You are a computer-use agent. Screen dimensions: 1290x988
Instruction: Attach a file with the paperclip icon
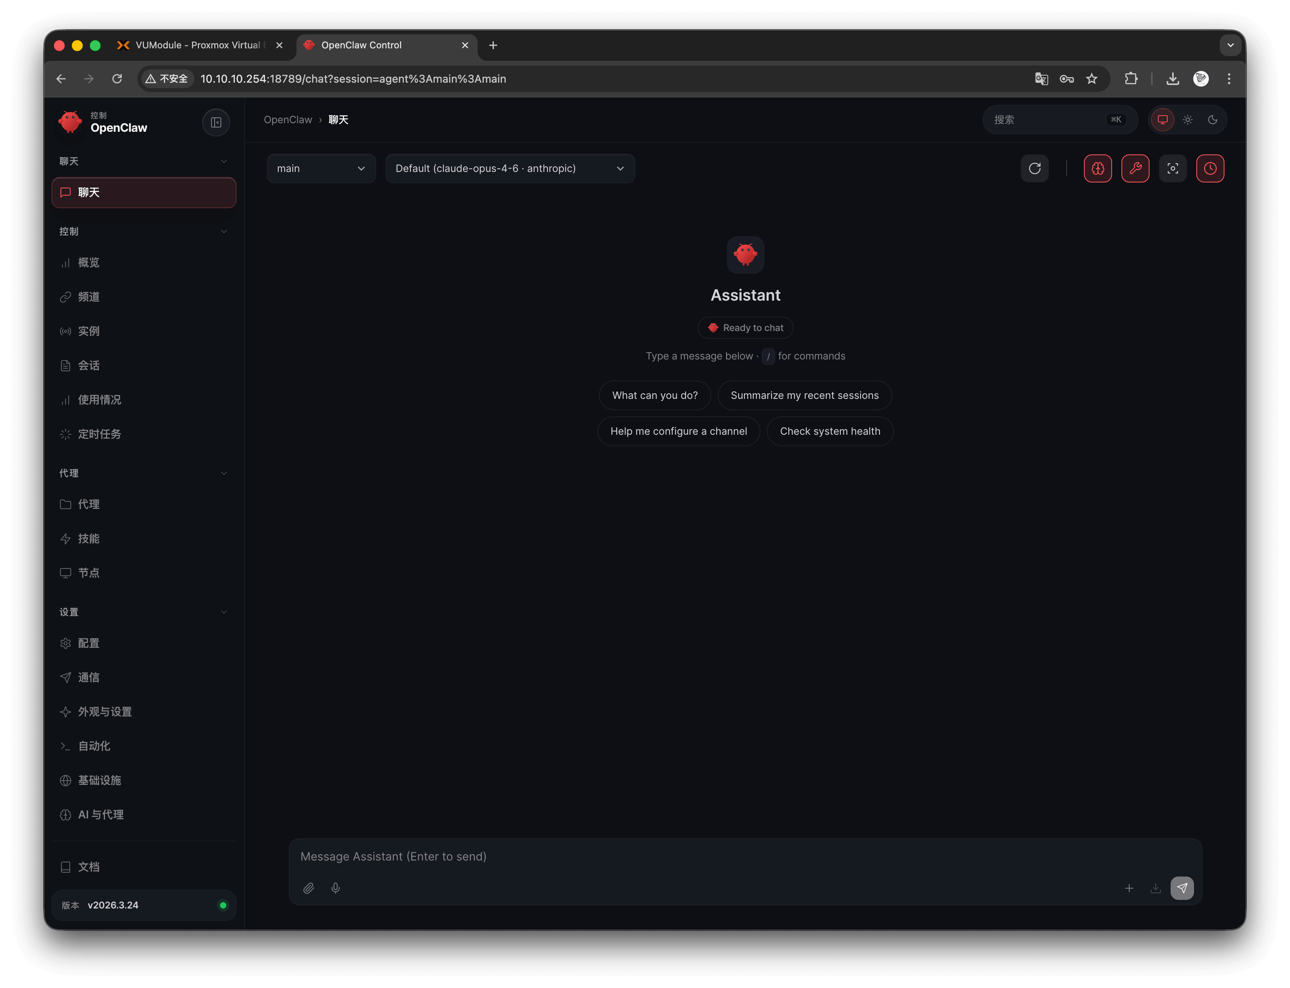click(x=308, y=888)
